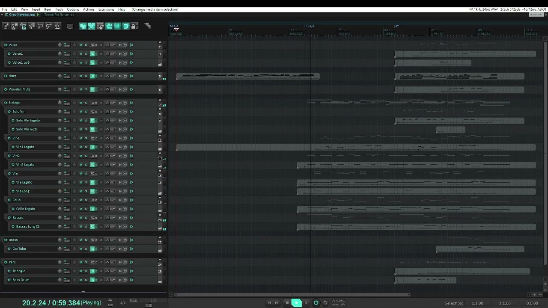Click the Open project toolbar icon
The width and height of the screenshot is (548, 308).
click(15, 26)
